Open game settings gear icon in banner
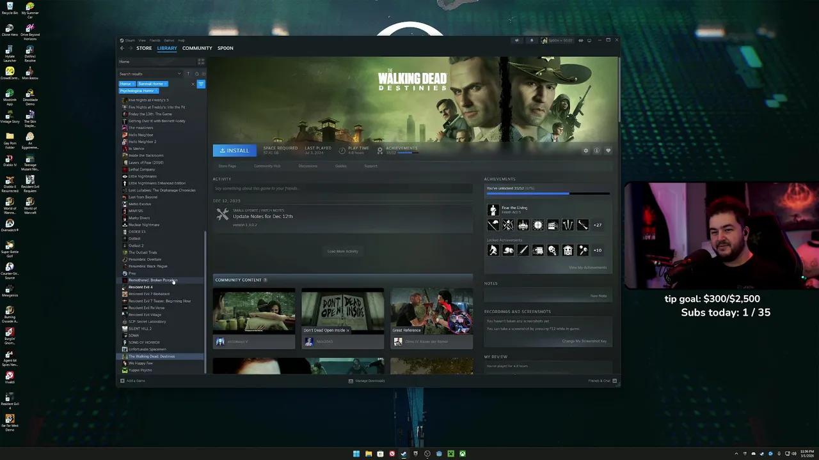Image resolution: width=819 pixels, height=460 pixels. click(x=585, y=151)
